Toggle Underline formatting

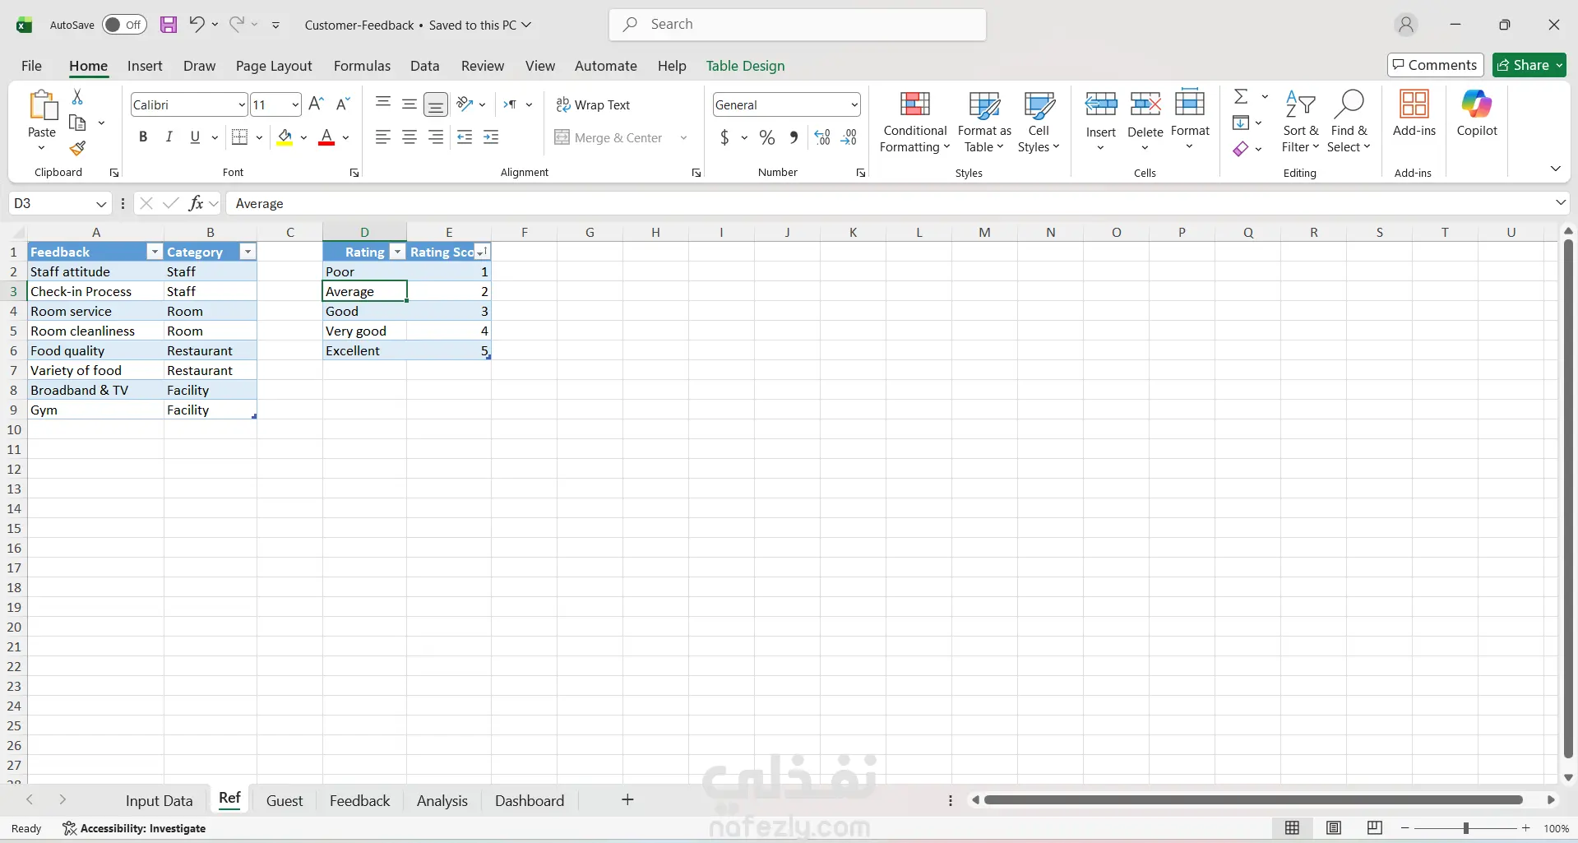click(x=195, y=137)
